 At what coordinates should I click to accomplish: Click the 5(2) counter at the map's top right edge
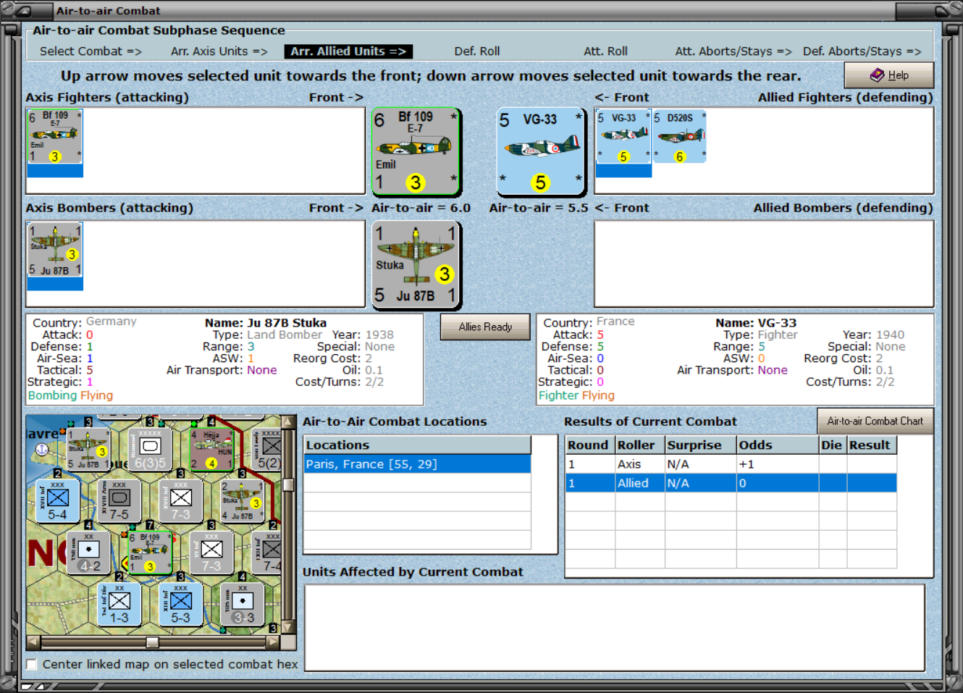(x=267, y=449)
